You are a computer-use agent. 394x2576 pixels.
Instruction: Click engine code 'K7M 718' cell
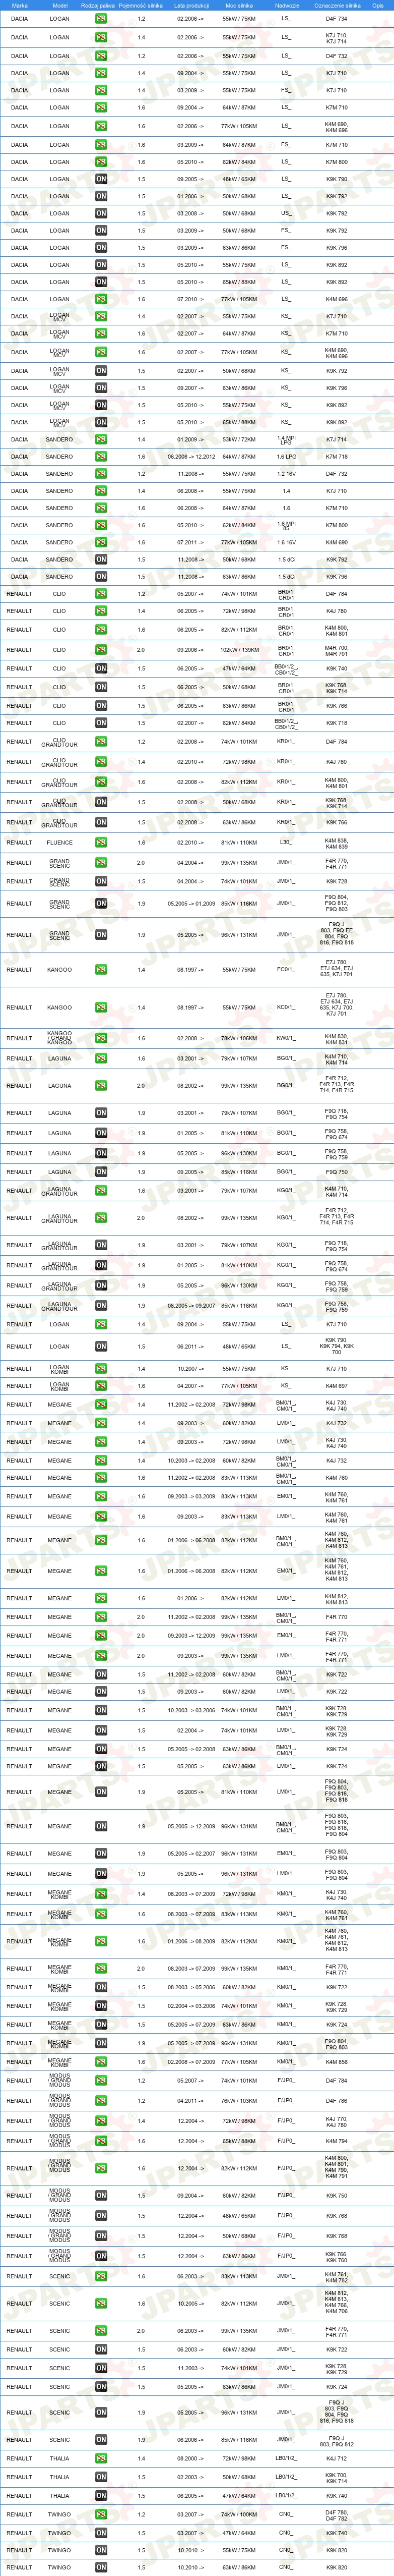point(337,456)
